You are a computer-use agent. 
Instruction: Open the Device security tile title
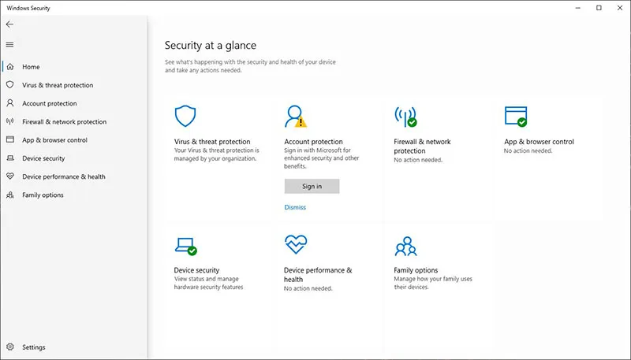point(196,270)
